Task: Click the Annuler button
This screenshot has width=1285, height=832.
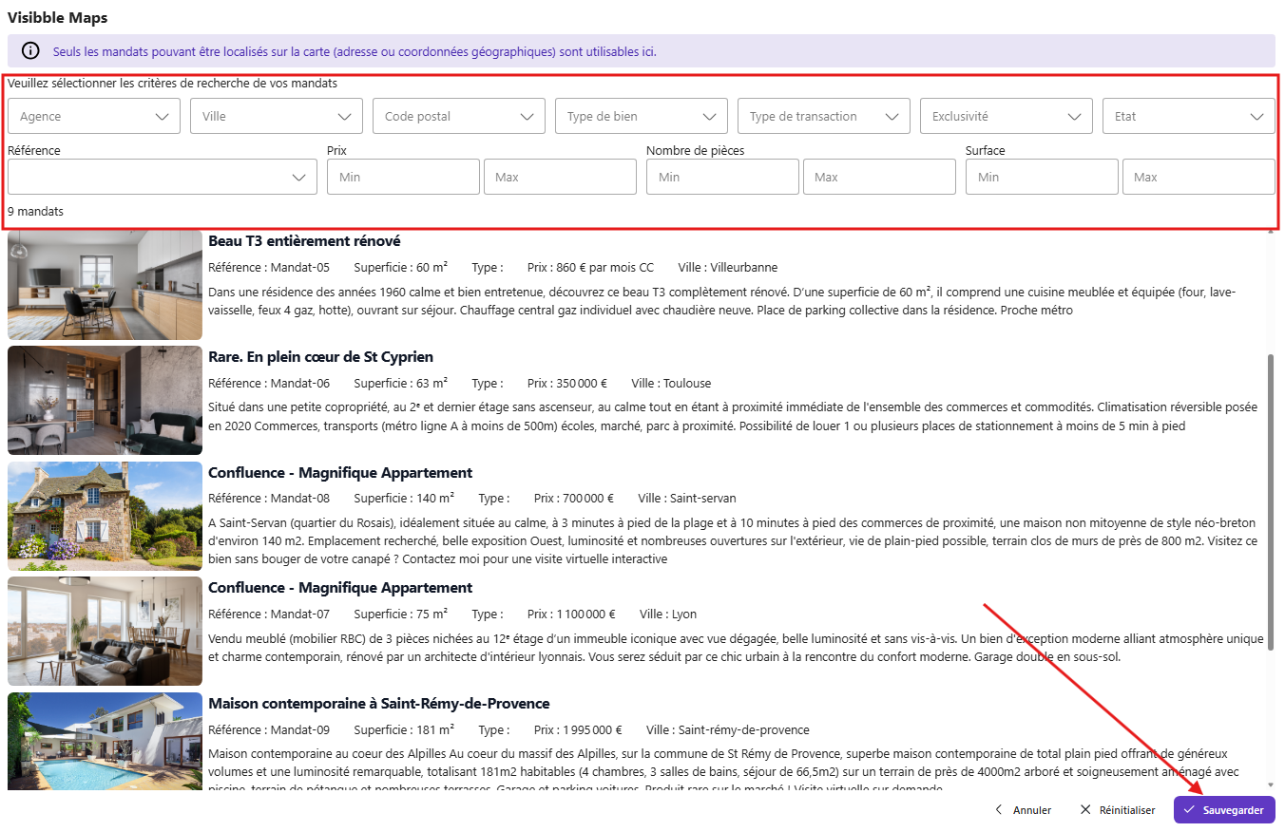Action: (x=1023, y=810)
